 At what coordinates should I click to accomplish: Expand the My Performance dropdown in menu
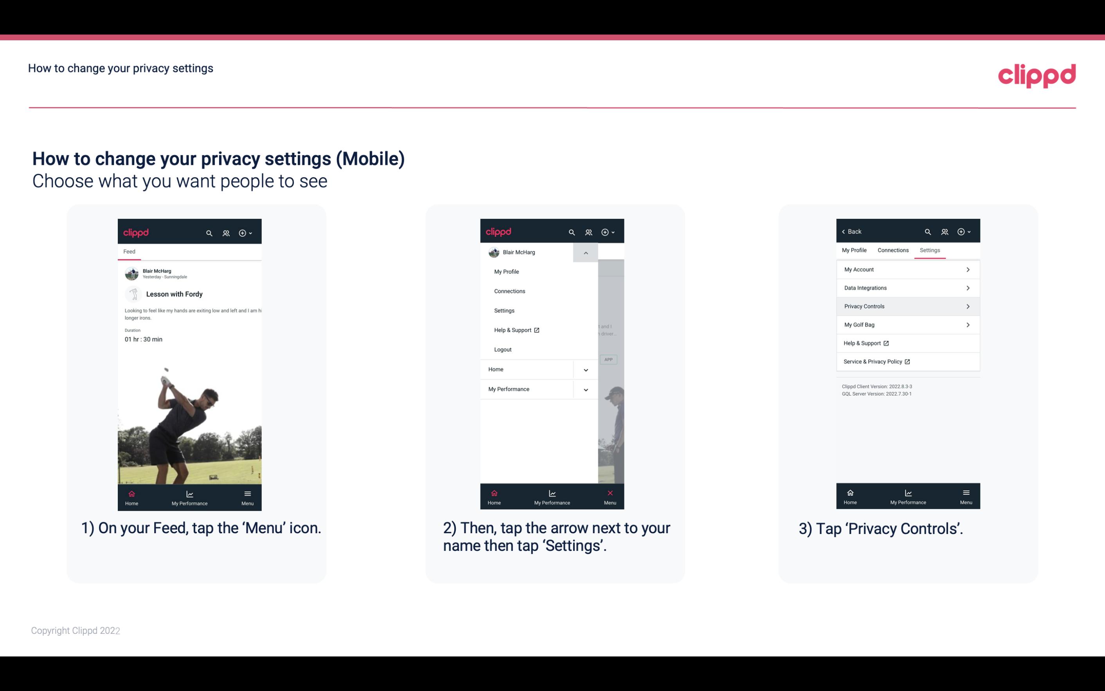(x=586, y=388)
